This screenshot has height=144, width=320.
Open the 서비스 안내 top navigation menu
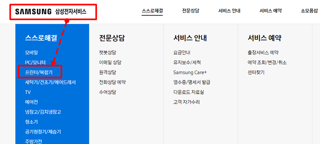point(229,11)
